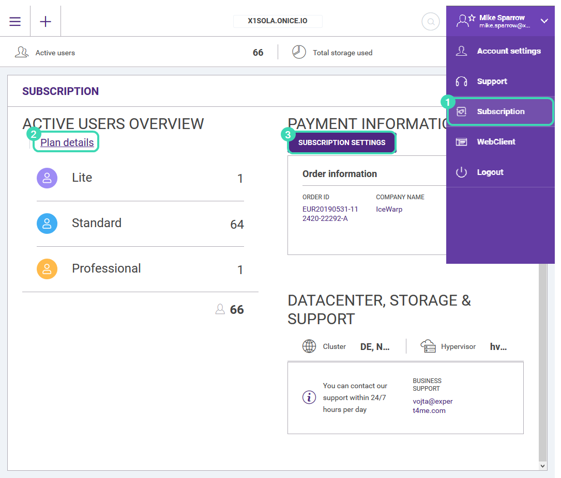Click the vertical scrollbar thumb
This screenshot has height=478, width=561.
543,362
